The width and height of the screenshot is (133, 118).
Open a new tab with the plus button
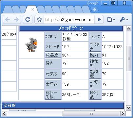click(x=95, y=9)
